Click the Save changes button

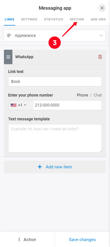[x=82, y=239]
